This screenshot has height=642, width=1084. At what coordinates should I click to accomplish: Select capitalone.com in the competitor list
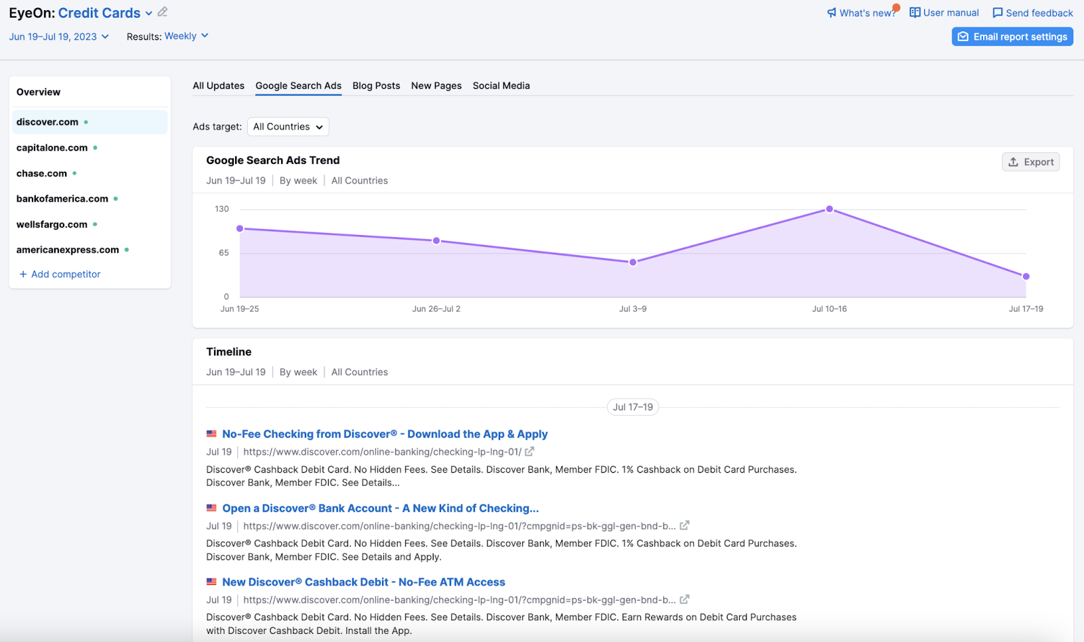[52, 148]
